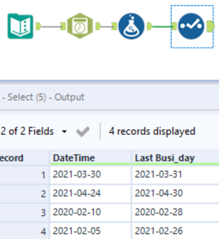This screenshot has height=239, width=219.
Task: Select the DateTime tool on canvas
Action: coord(80,26)
